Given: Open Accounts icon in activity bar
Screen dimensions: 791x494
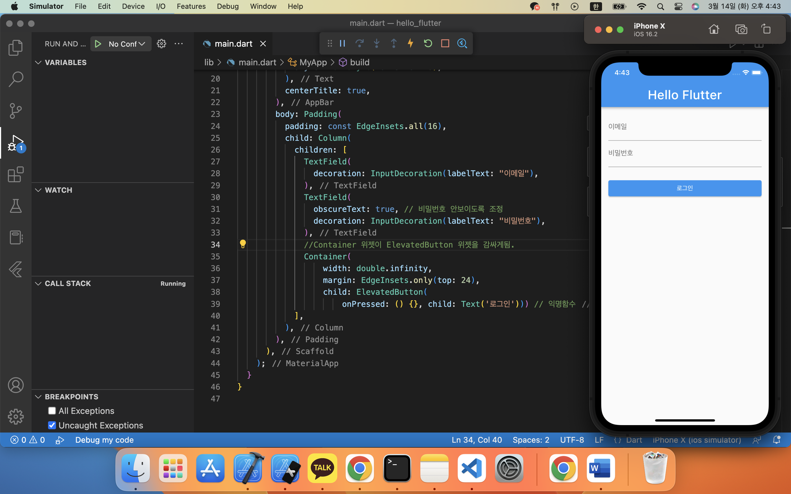Looking at the screenshot, I should click(x=15, y=385).
